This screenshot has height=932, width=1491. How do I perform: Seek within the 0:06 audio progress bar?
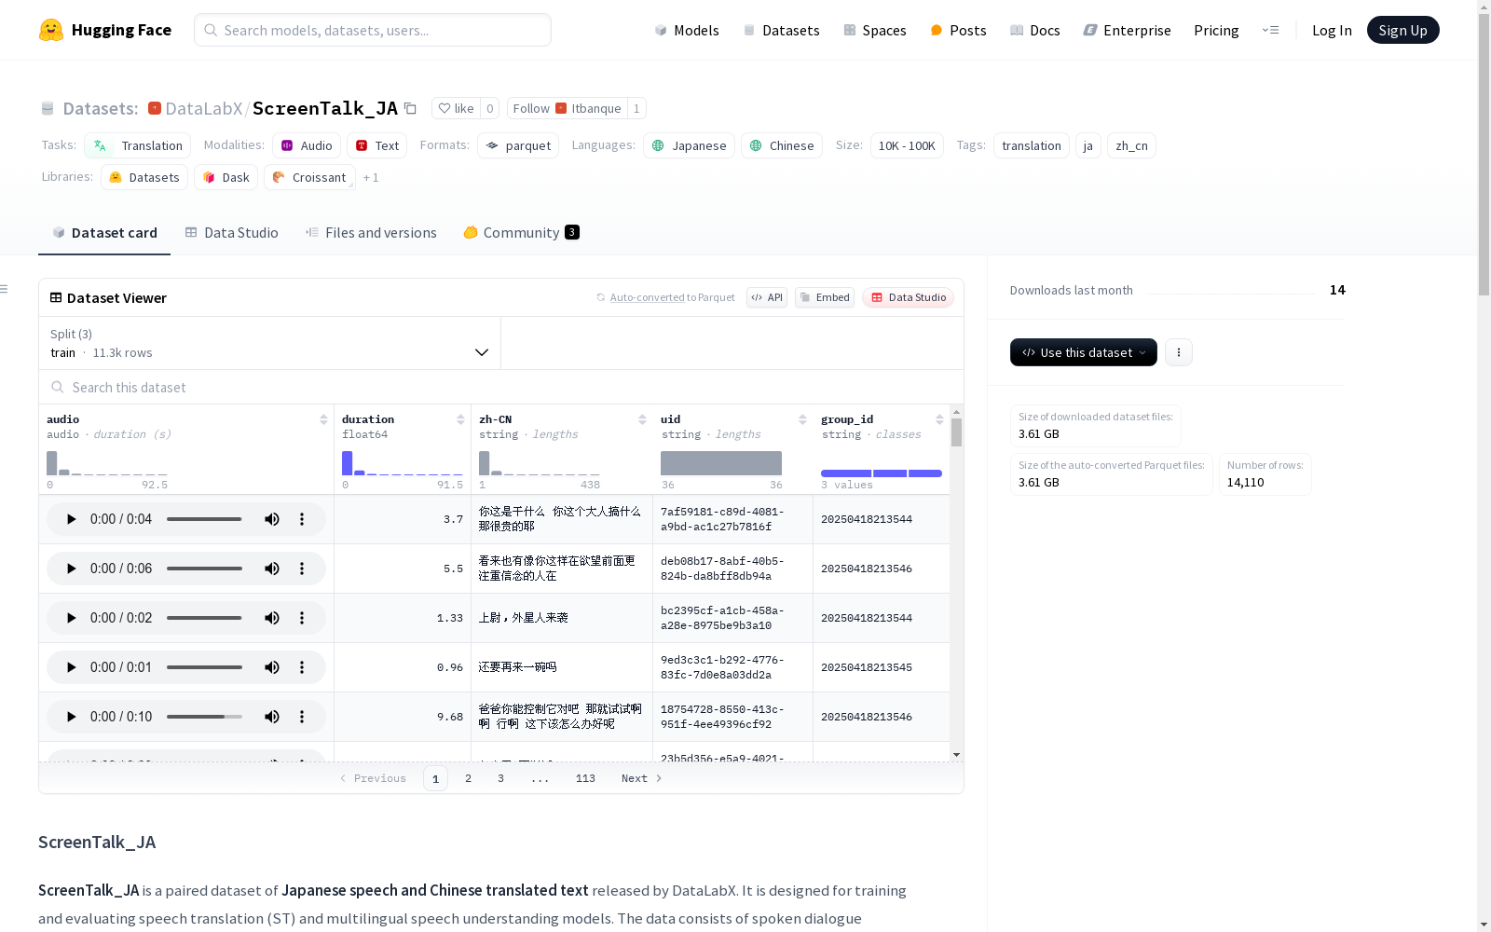pos(204,569)
